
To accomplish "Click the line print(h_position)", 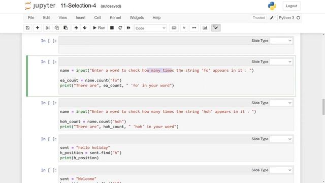I will tap(79, 158).
